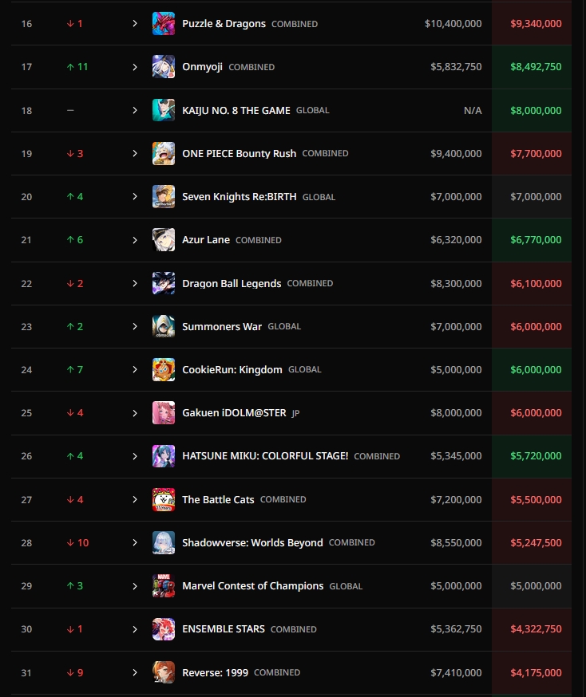Click the Onmyoji $8,492,750 revenue cell

[x=536, y=67]
